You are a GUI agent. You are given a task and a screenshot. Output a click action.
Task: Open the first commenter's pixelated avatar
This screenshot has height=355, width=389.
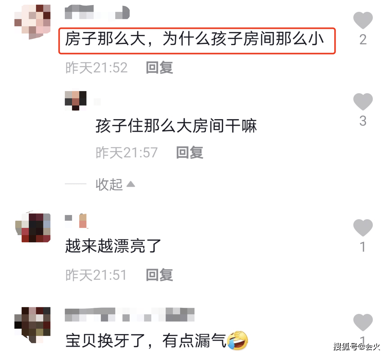coord(32,22)
